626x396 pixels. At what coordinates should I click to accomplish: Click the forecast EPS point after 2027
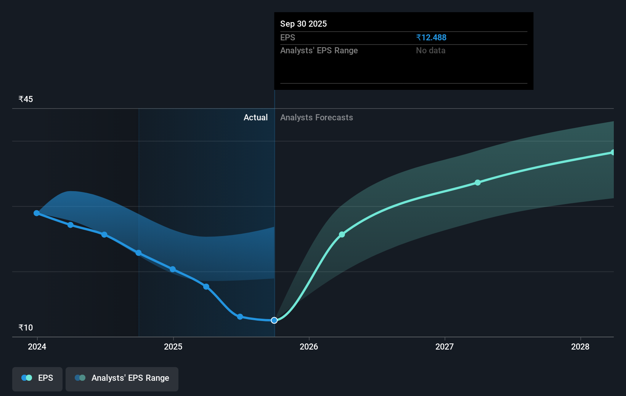478,183
